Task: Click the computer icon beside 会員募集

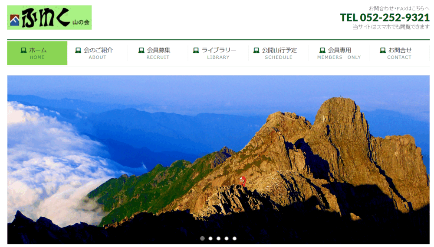Action: [x=141, y=50]
